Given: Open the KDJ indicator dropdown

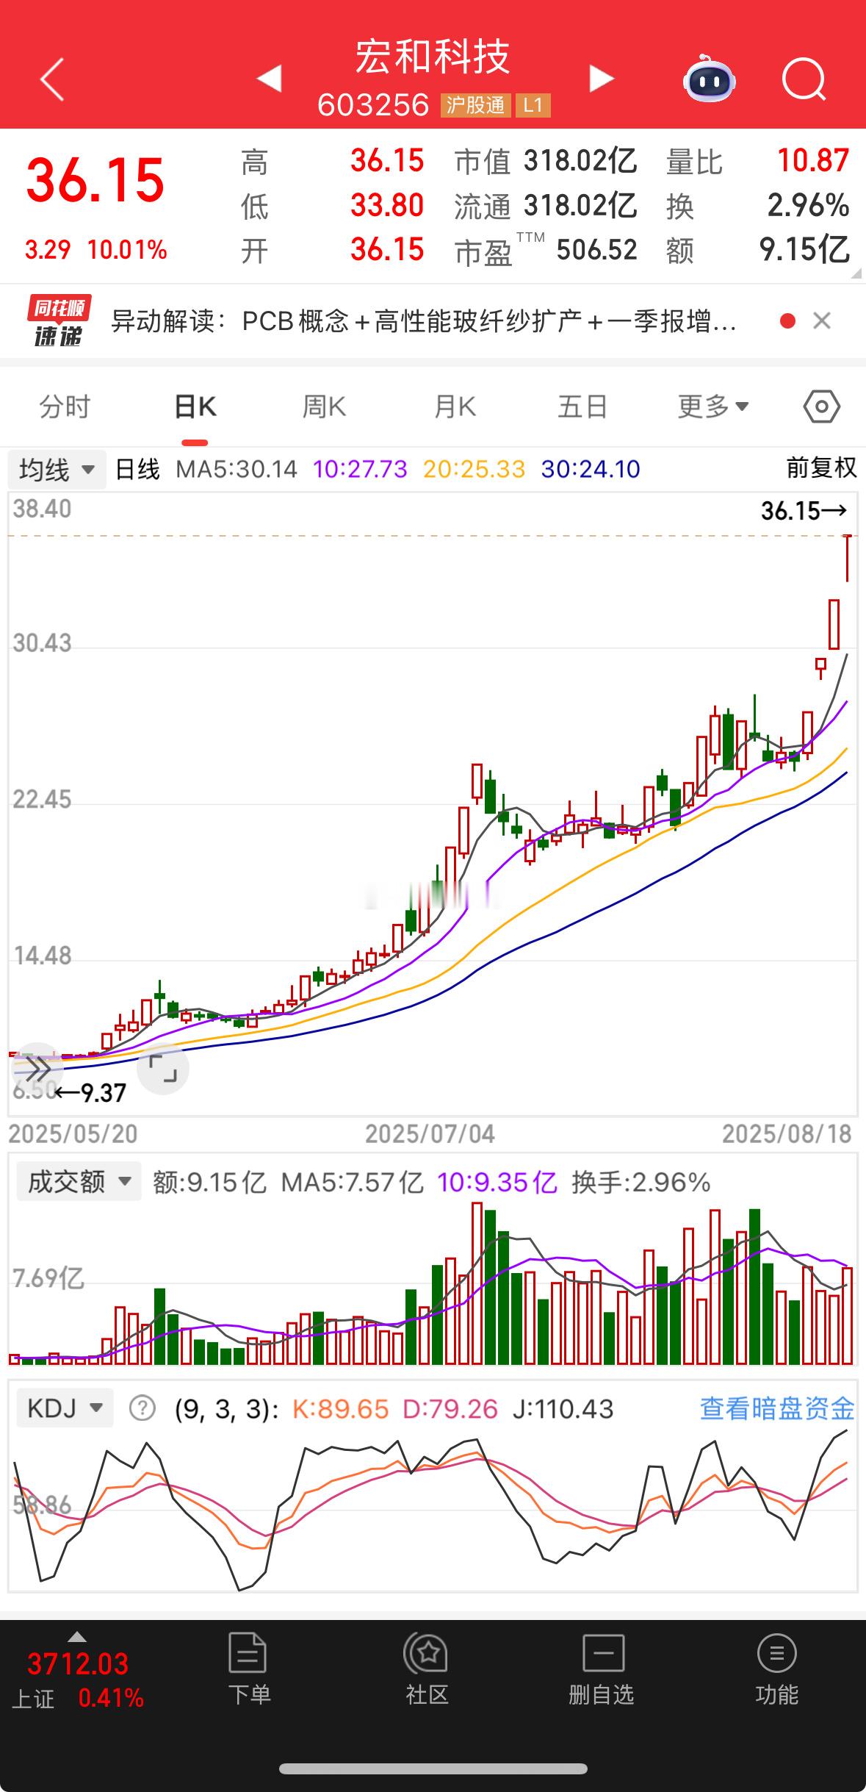Looking at the screenshot, I should coord(65,1408).
